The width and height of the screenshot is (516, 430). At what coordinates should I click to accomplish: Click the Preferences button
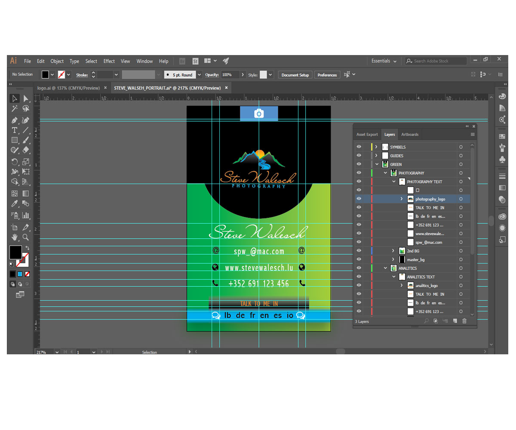point(327,75)
